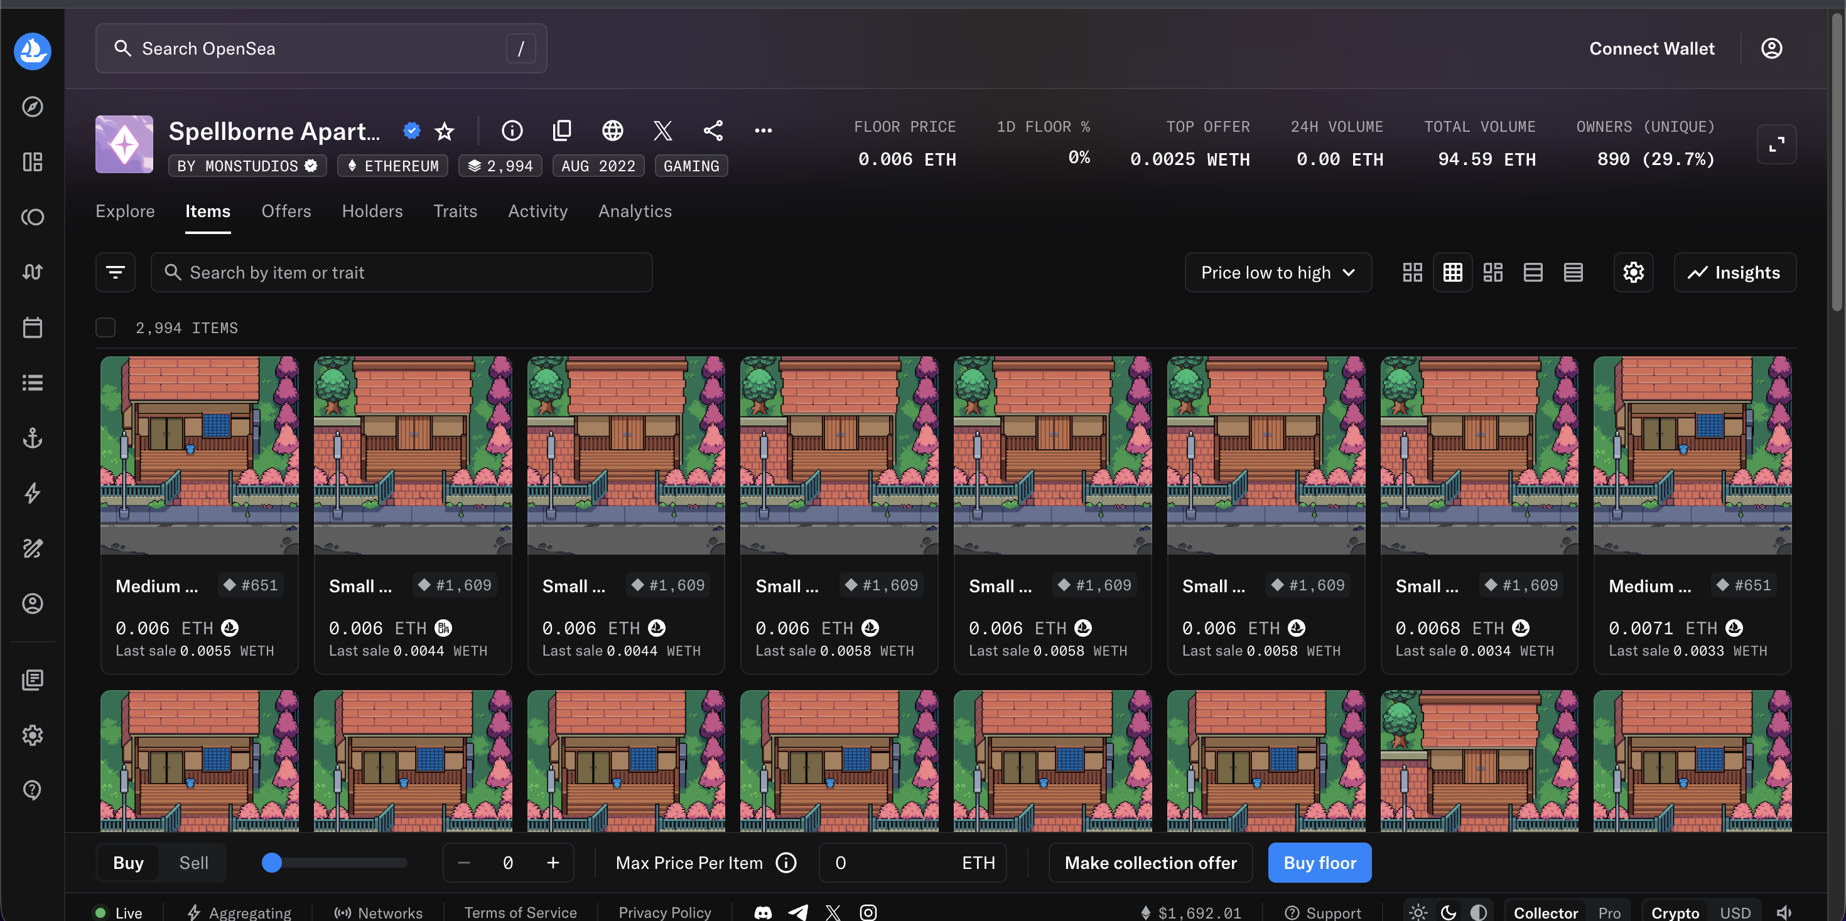
Task: Click the item quantity slider handle
Action: 272,862
